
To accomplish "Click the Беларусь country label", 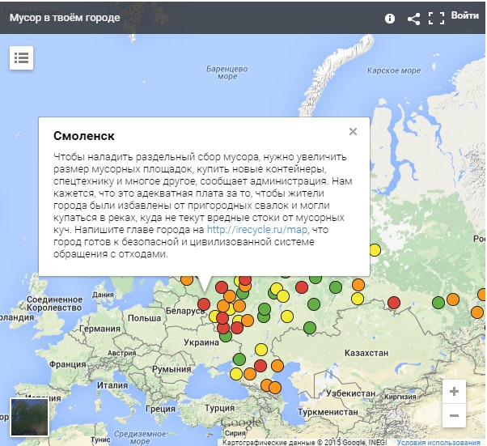I will coord(185,311).
